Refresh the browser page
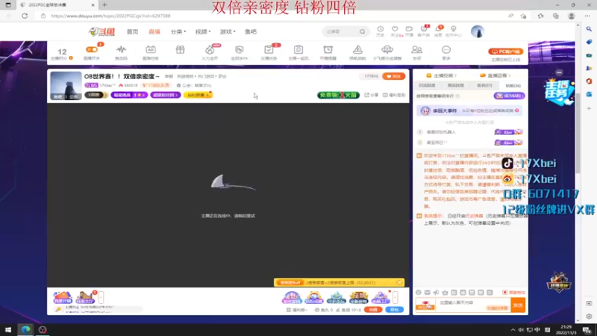Image resolution: width=597 pixels, height=336 pixels. pyautogui.click(x=25, y=16)
